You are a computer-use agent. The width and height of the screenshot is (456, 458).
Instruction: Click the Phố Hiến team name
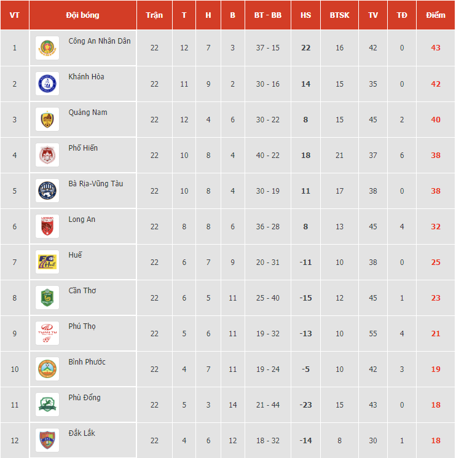[x=83, y=148]
